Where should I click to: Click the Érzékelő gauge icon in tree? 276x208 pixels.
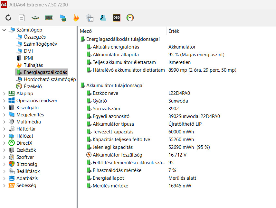point(19,86)
